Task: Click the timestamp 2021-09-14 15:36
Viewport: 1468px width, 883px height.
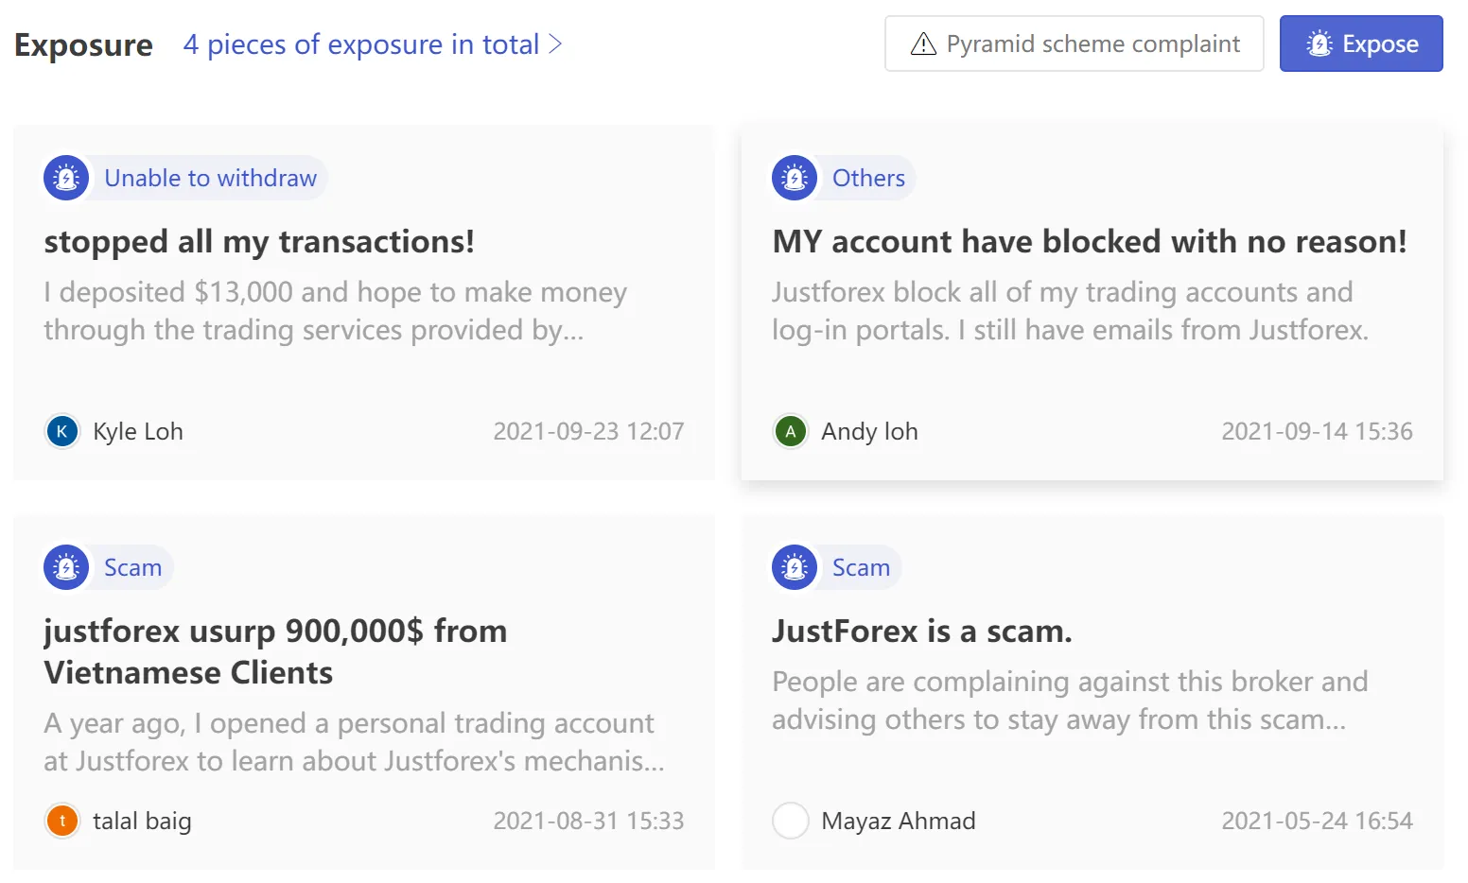Action: pos(1317,432)
